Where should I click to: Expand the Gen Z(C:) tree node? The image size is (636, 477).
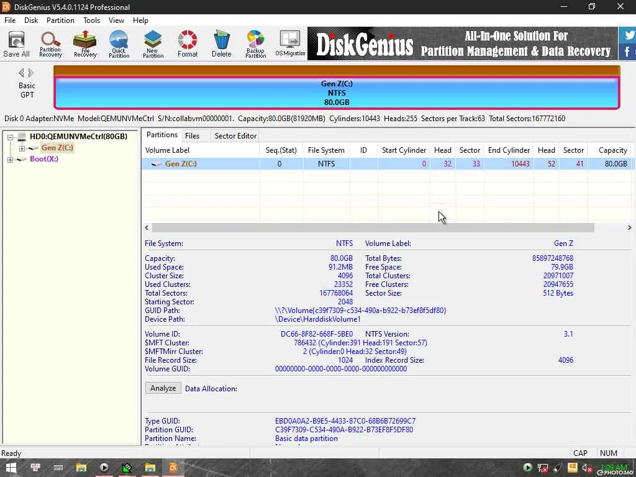22,148
